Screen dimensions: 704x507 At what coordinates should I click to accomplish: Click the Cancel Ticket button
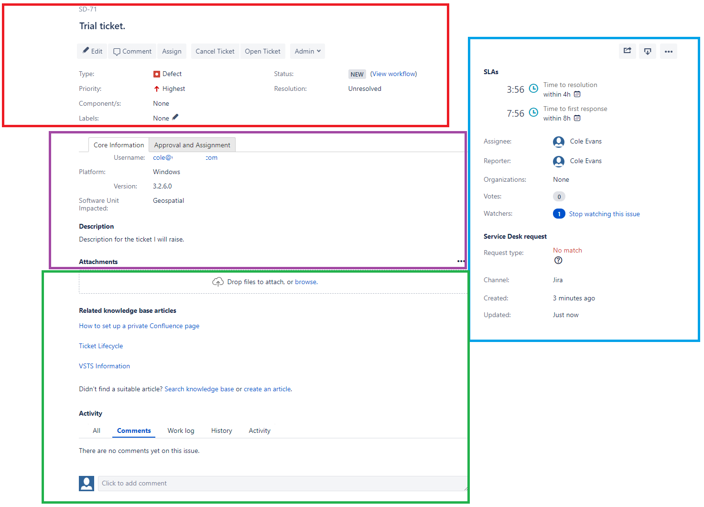pyautogui.click(x=215, y=51)
